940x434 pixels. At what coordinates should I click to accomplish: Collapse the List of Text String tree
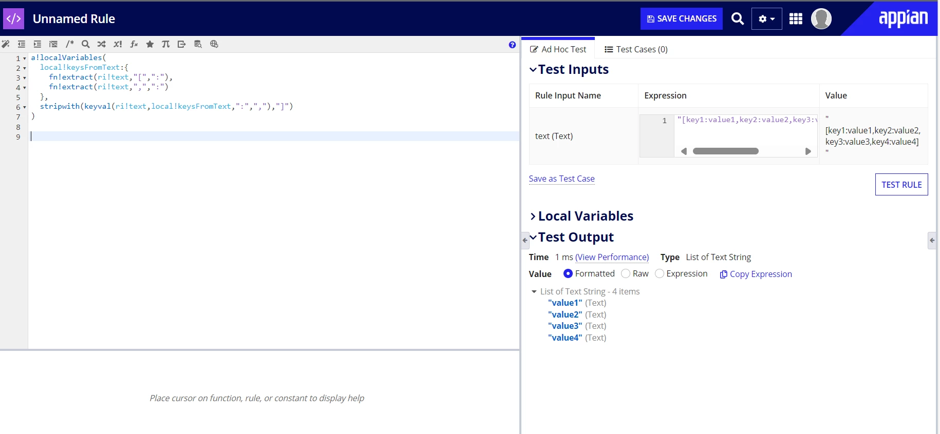(534, 291)
